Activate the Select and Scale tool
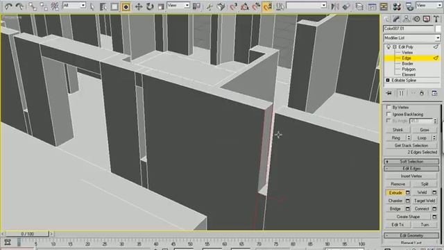Viewport: 444px width, 250px height. (x=161, y=6)
